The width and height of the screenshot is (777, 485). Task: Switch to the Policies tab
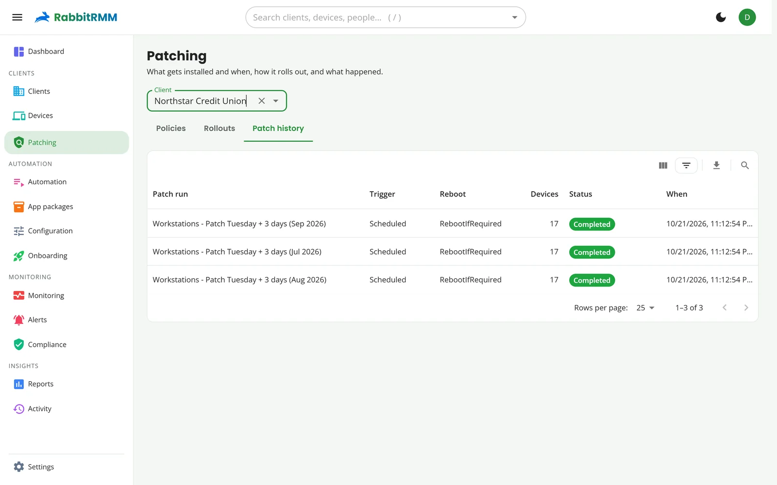(171, 129)
